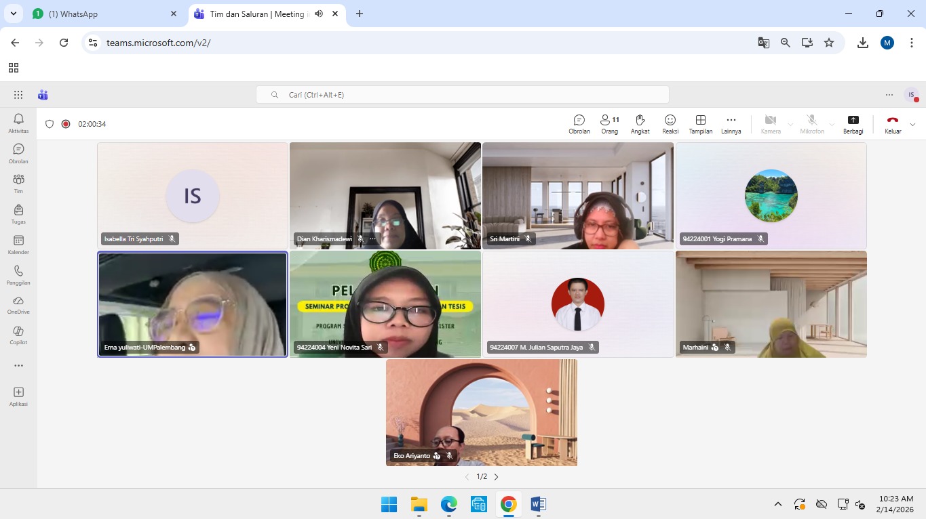Switch to the WhatsApp browser tab
The width and height of the screenshot is (926, 519).
pyautogui.click(x=102, y=14)
